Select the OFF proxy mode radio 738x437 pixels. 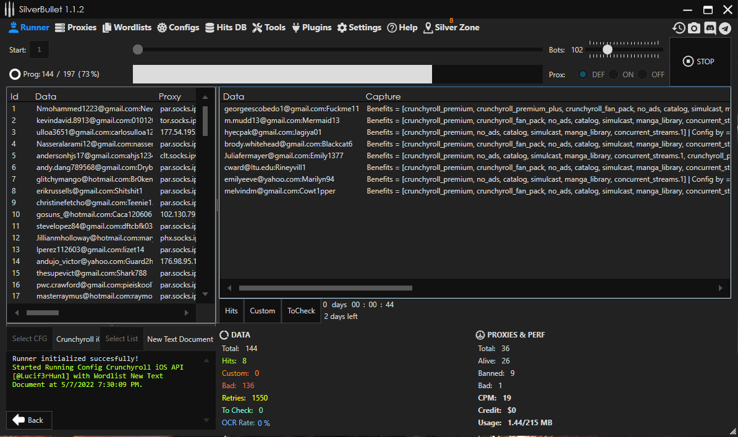(x=642, y=74)
